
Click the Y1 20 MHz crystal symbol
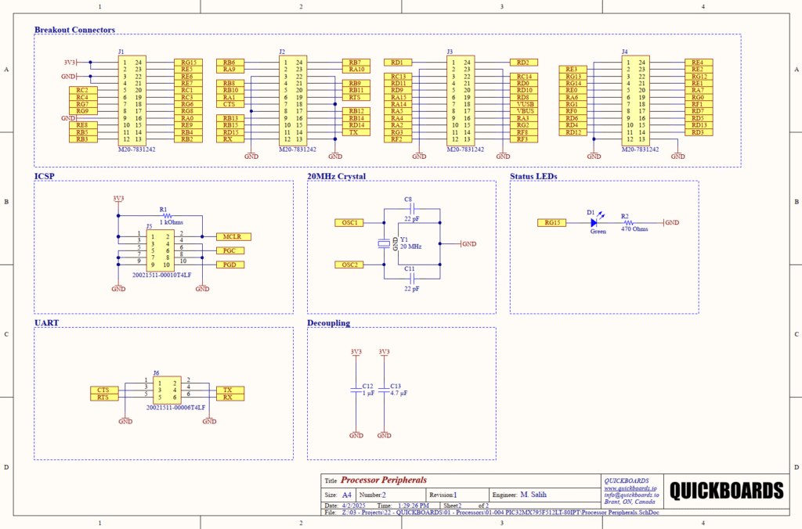coord(384,243)
